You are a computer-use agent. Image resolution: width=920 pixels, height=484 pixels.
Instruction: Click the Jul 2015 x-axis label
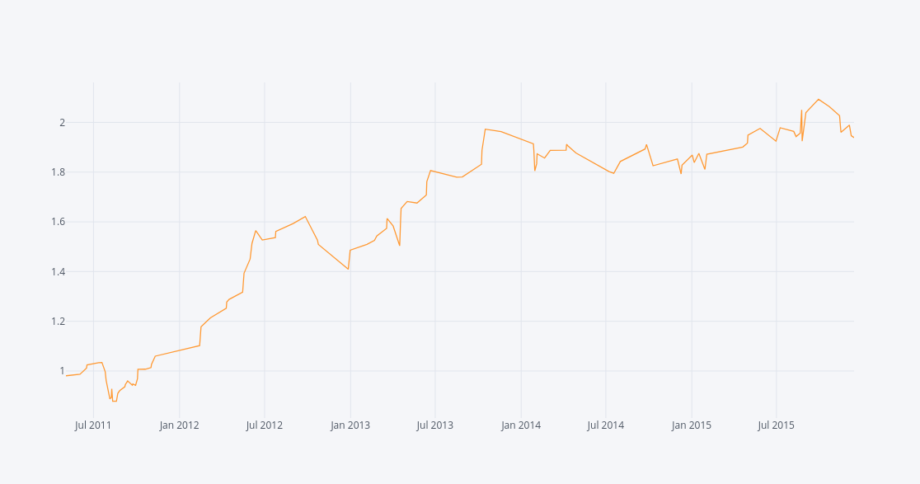[x=776, y=425]
